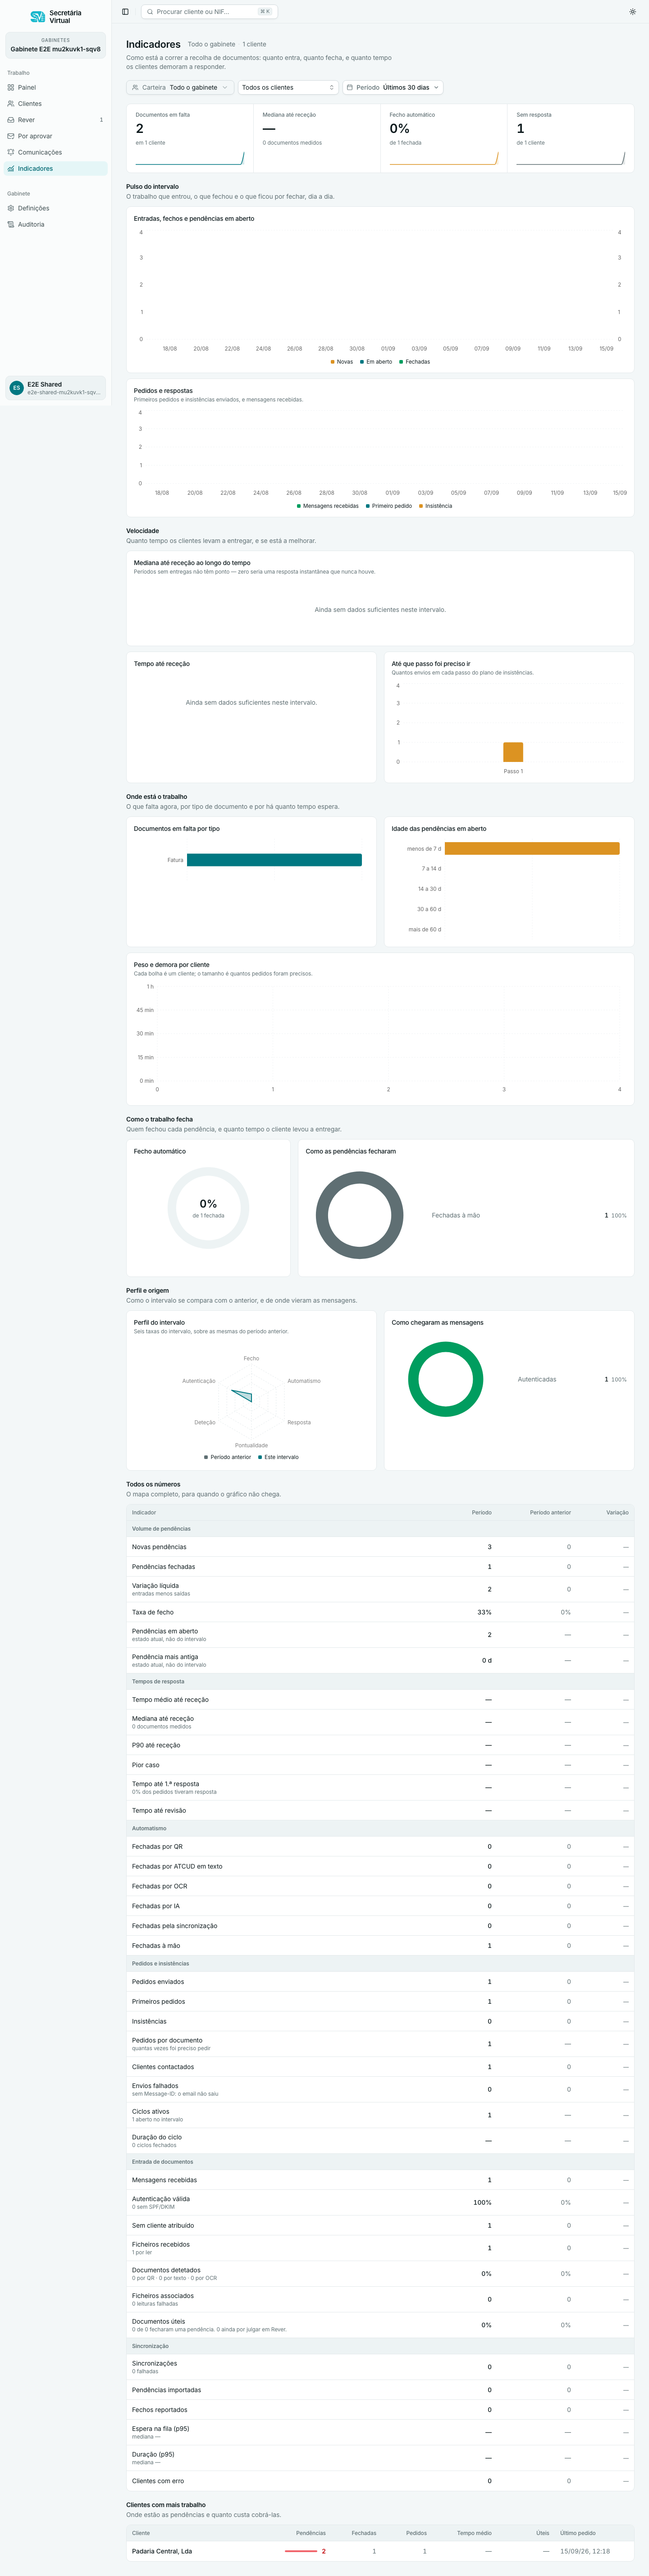This screenshot has height=2576, width=649.
Task: Go to the Clientes section
Action: pos(55,104)
